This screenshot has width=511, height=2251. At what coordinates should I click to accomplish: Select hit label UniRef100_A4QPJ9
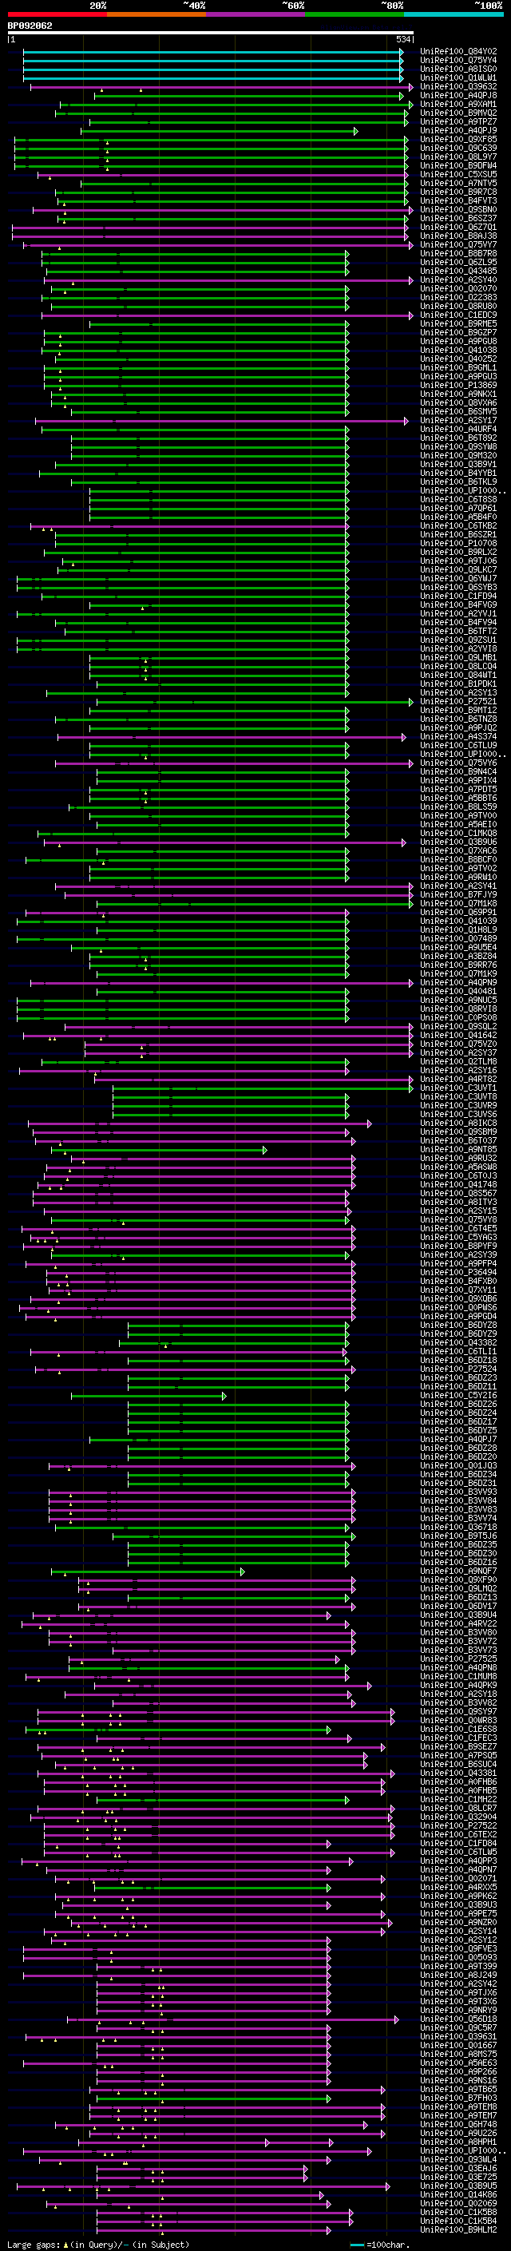[458, 130]
